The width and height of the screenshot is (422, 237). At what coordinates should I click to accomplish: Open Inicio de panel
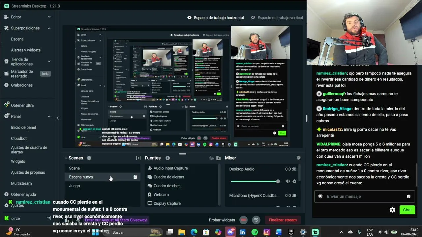[23, 127]
